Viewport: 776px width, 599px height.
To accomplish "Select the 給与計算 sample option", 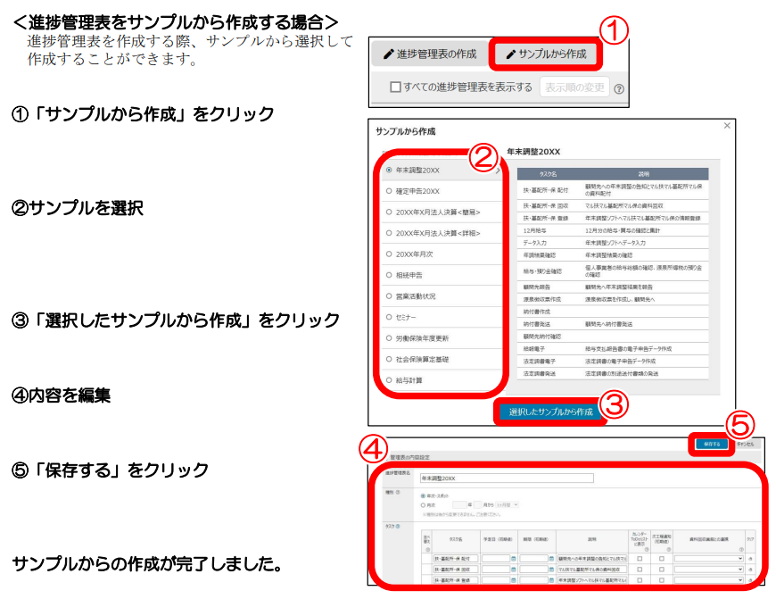I will tap(389, 380).
